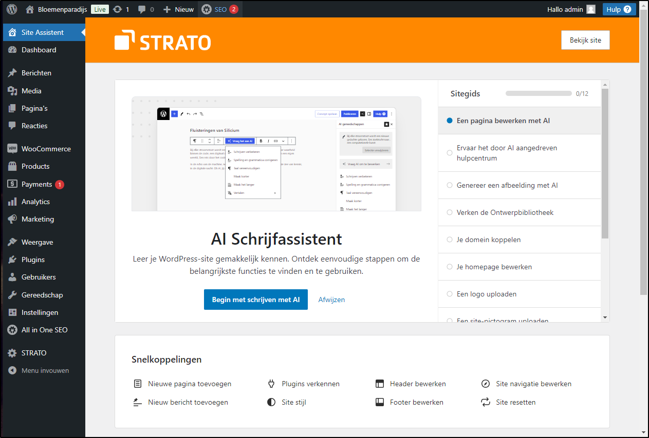The height and width of the screenshot is (438, 649).
Task: Collapse the sidebar via Menu invouwen
Action: tap(39, 370)
